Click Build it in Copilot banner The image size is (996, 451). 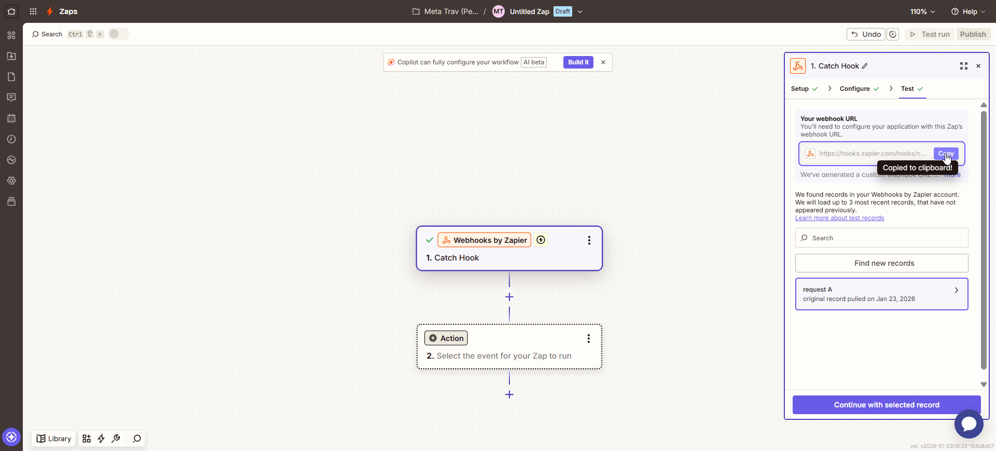(x=578, y=62)
